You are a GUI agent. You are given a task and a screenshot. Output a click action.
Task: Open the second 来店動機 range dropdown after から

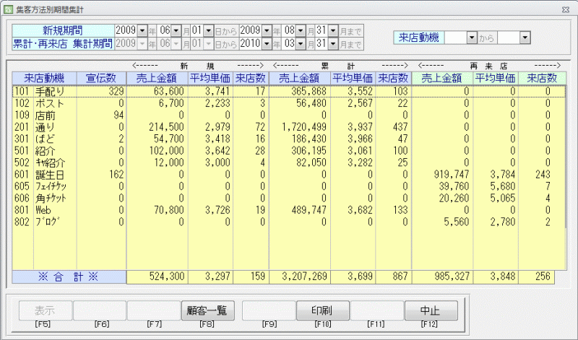point(525,38)
